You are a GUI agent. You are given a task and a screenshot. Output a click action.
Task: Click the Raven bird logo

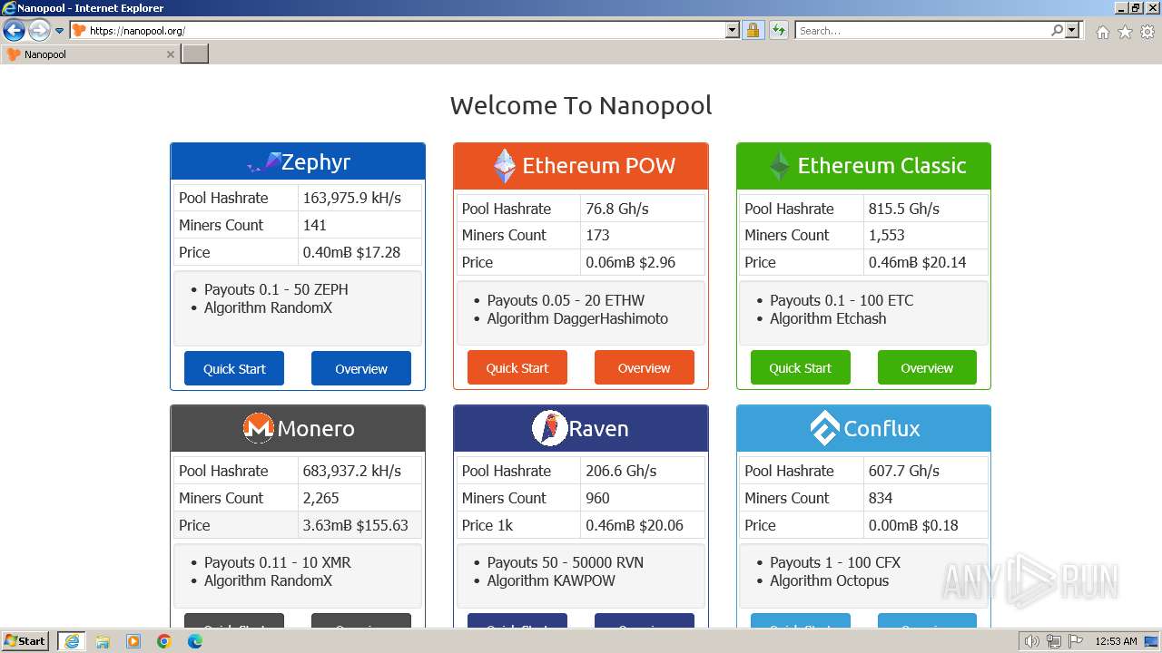549,428
